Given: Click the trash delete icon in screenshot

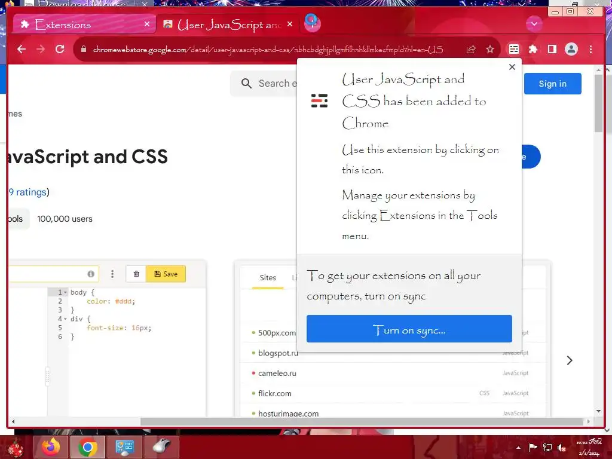Looking at the screenshot, I should pyautogui.click(x=136, y=274).
